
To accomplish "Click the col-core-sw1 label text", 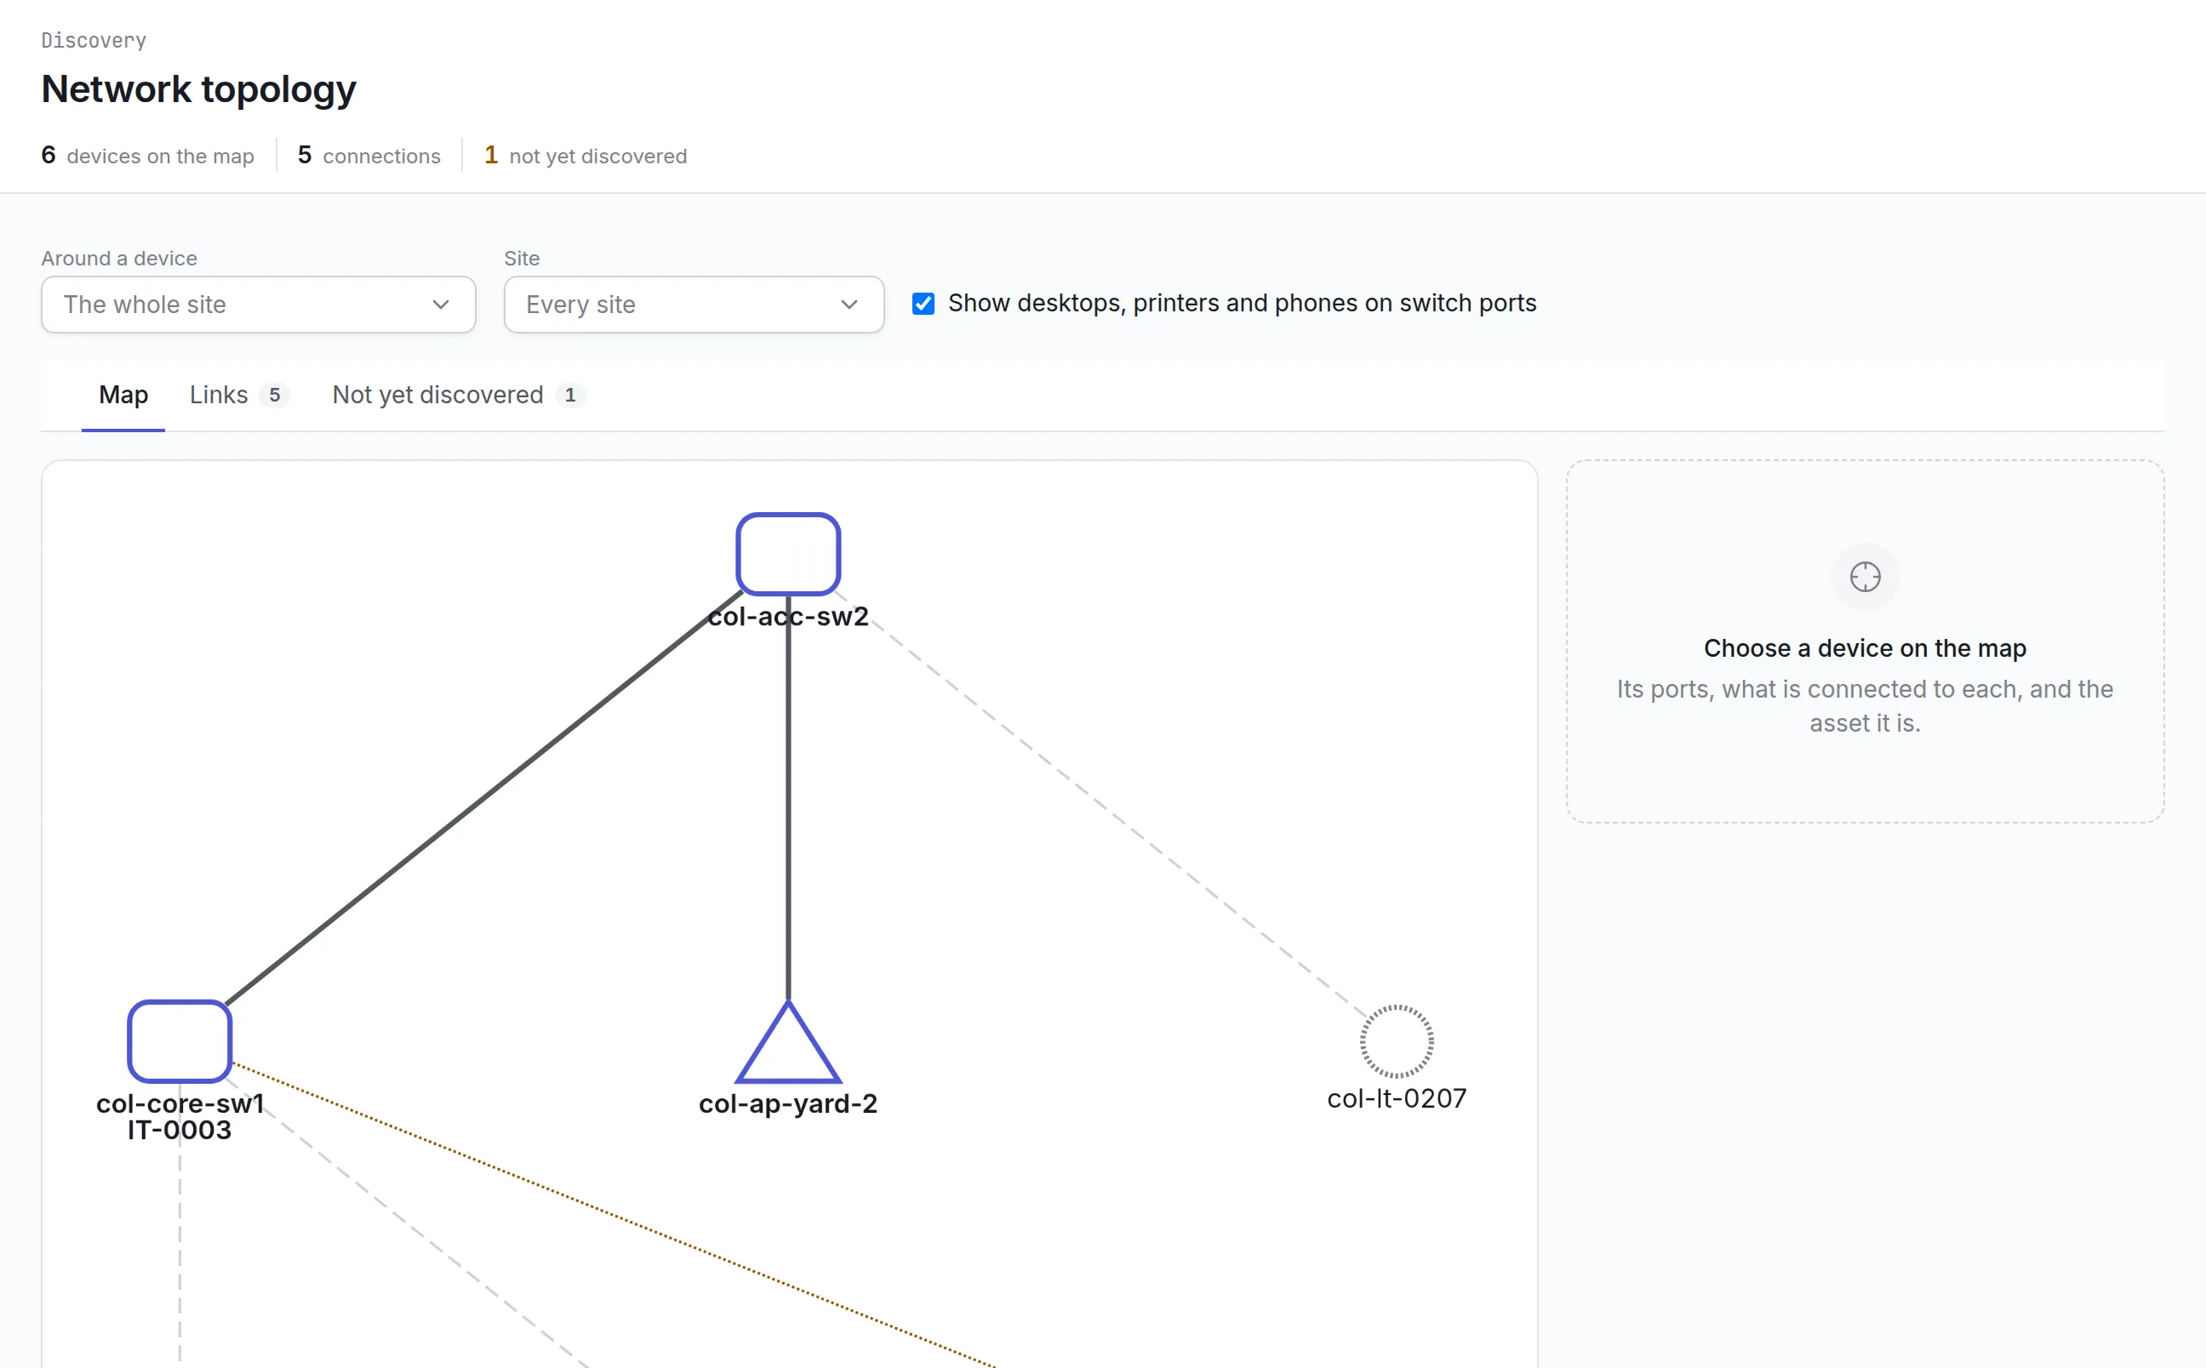I will (x=180, y=1103).
